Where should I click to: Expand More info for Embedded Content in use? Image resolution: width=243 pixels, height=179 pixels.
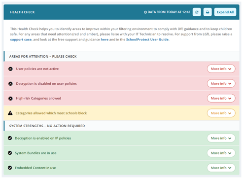point(221,168)
